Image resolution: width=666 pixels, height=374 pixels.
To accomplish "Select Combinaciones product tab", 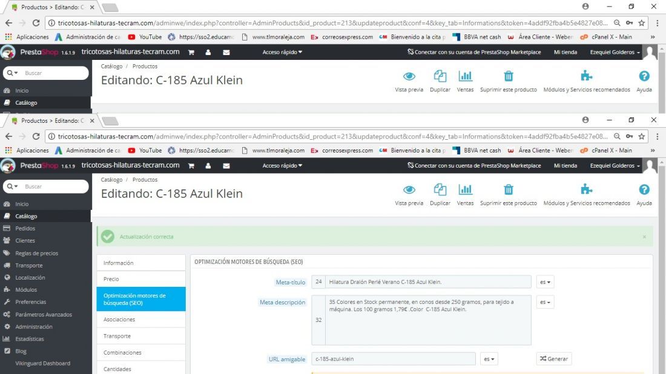I will (x=141, y=352).
